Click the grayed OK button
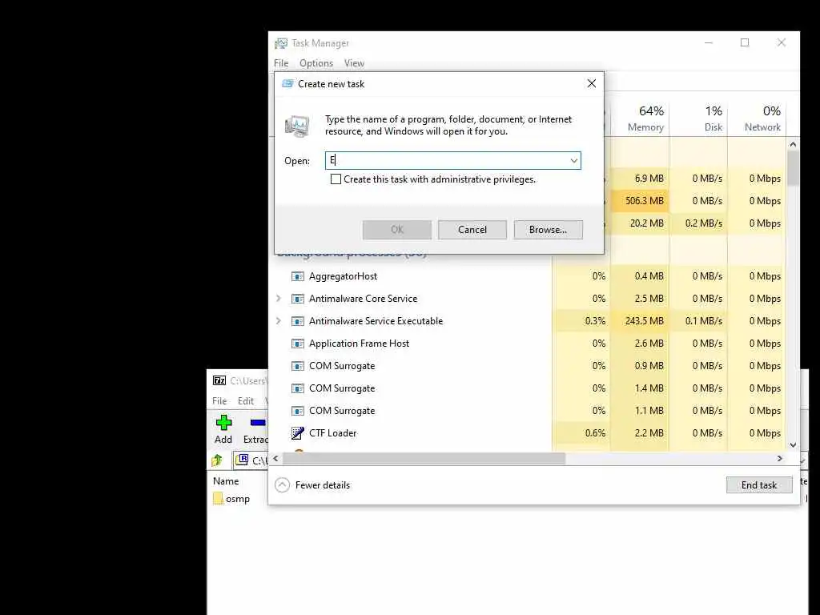Viewport: 820px width, 615px height. coord(397,230)
